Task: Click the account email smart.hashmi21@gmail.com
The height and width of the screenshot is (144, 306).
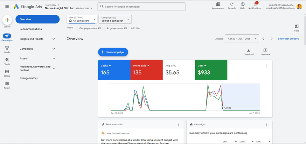Action: coord(280,8)
